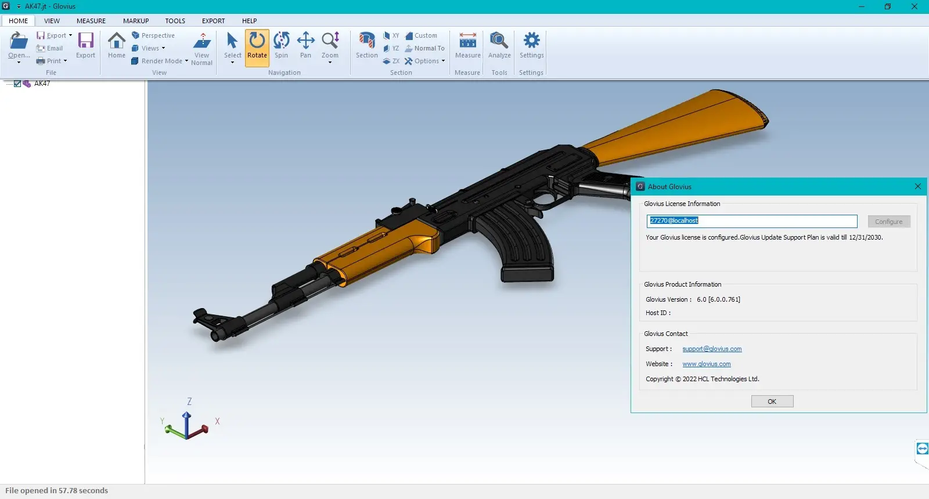This screenshot has width=929, height=499.
Task: Open the Analyze tool
Action: (499, 45)
